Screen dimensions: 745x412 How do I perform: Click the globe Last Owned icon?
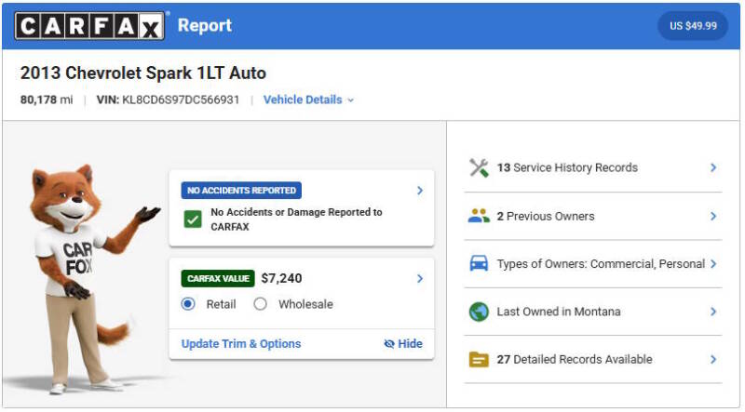pyautogui.click(x=479, y=312)
